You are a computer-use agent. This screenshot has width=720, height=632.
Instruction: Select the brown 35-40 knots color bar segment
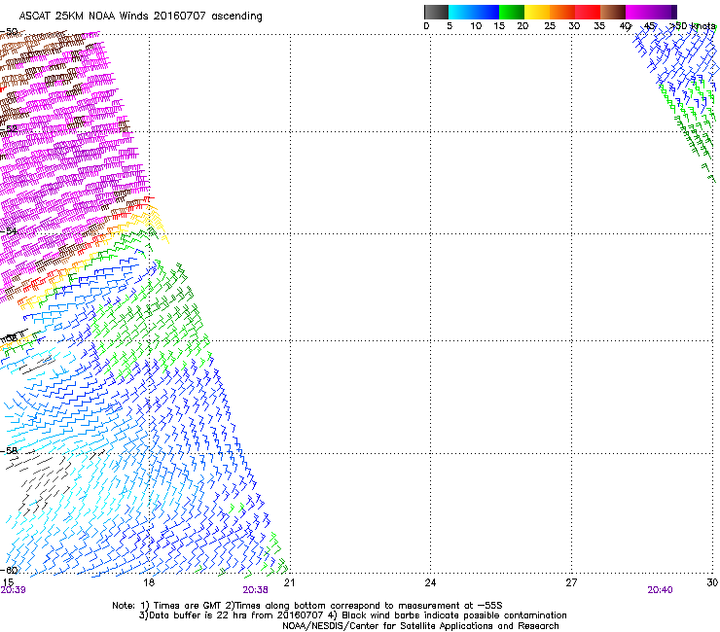[613, 12]
